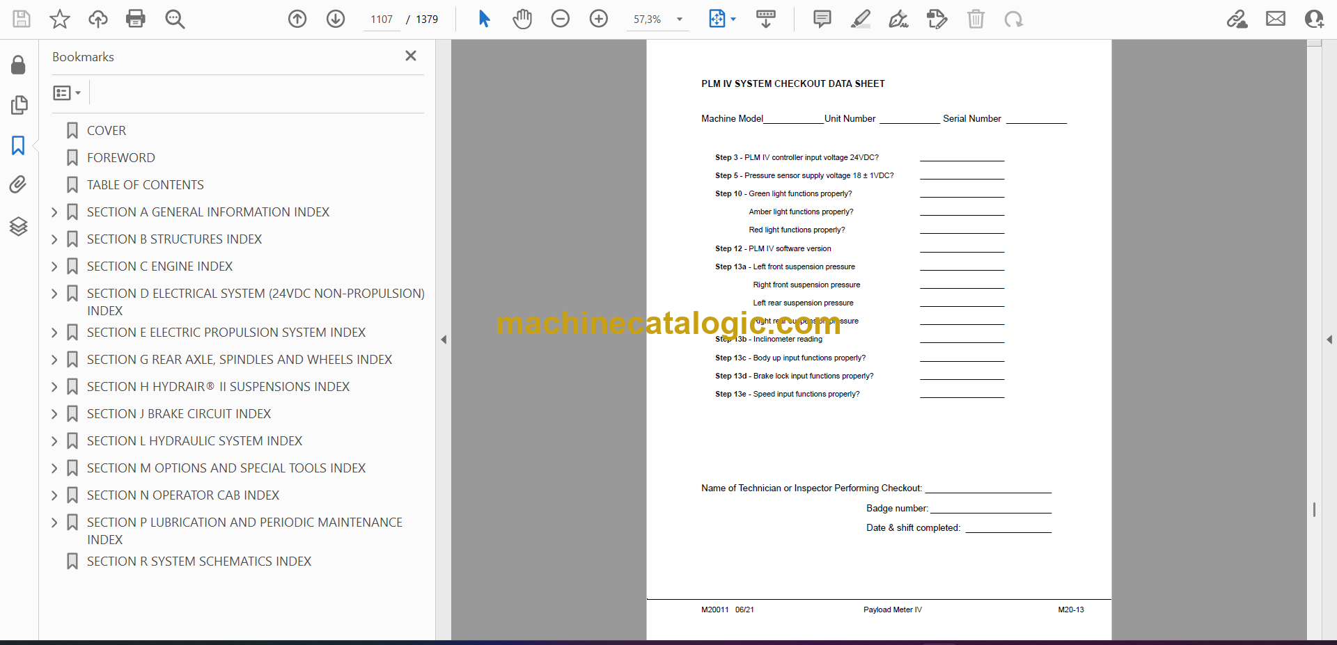Expand SECTION M OPTIONS AND SPECIAL TOOLS

pyautogui.click(x=54, y=468)
